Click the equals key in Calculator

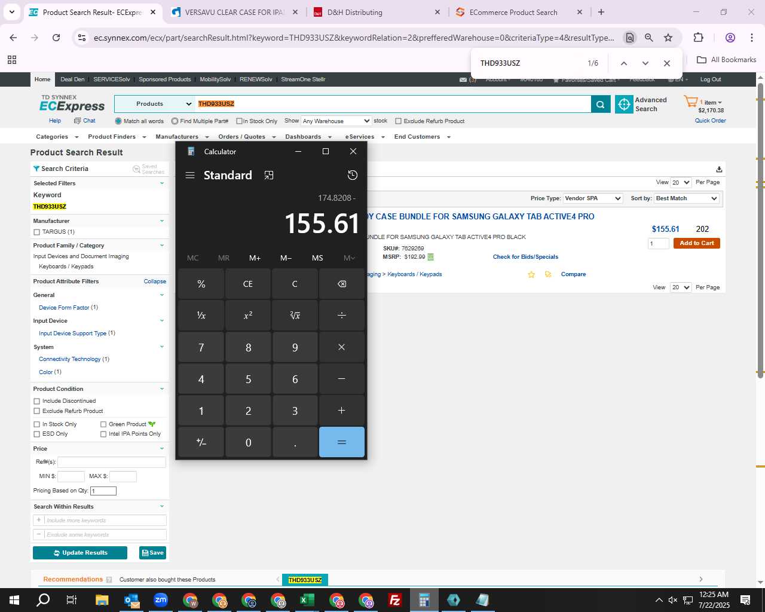342,442
